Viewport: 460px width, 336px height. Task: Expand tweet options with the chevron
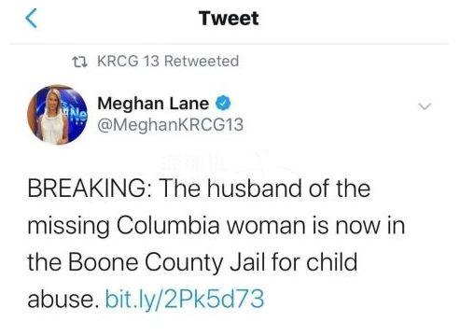click(425, 106)
